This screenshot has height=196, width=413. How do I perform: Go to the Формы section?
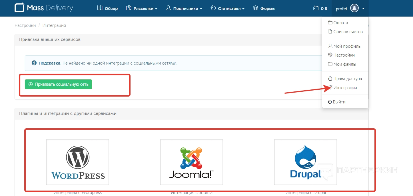tap(264, 9)
